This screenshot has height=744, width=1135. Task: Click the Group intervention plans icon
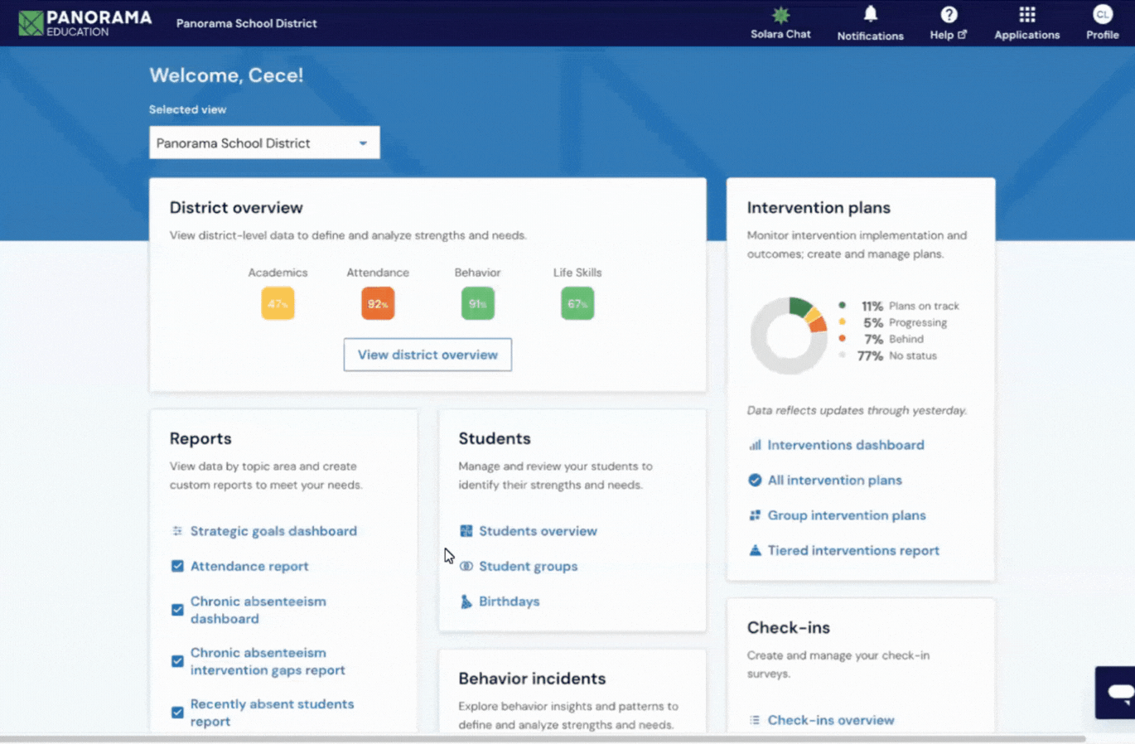pos(755,515)
